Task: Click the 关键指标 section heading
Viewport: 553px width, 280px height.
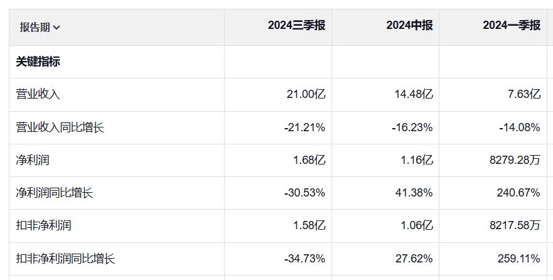Action: coord(38,62)
